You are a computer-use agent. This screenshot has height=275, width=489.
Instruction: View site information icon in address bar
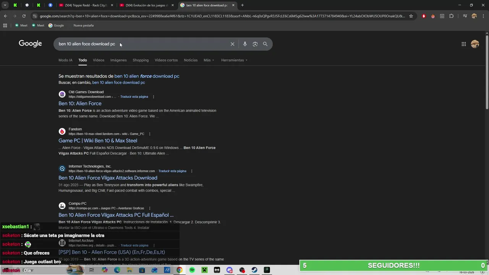pyautogui.click(x=35, y=16)
